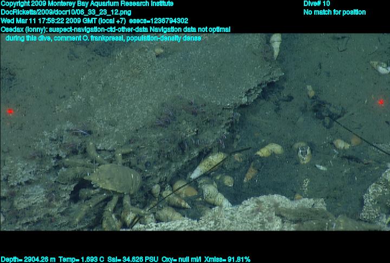Screen dimensions: 390x263
Task: Click the Wed Mar 11 timestamp line
Action: click(94, 21)
